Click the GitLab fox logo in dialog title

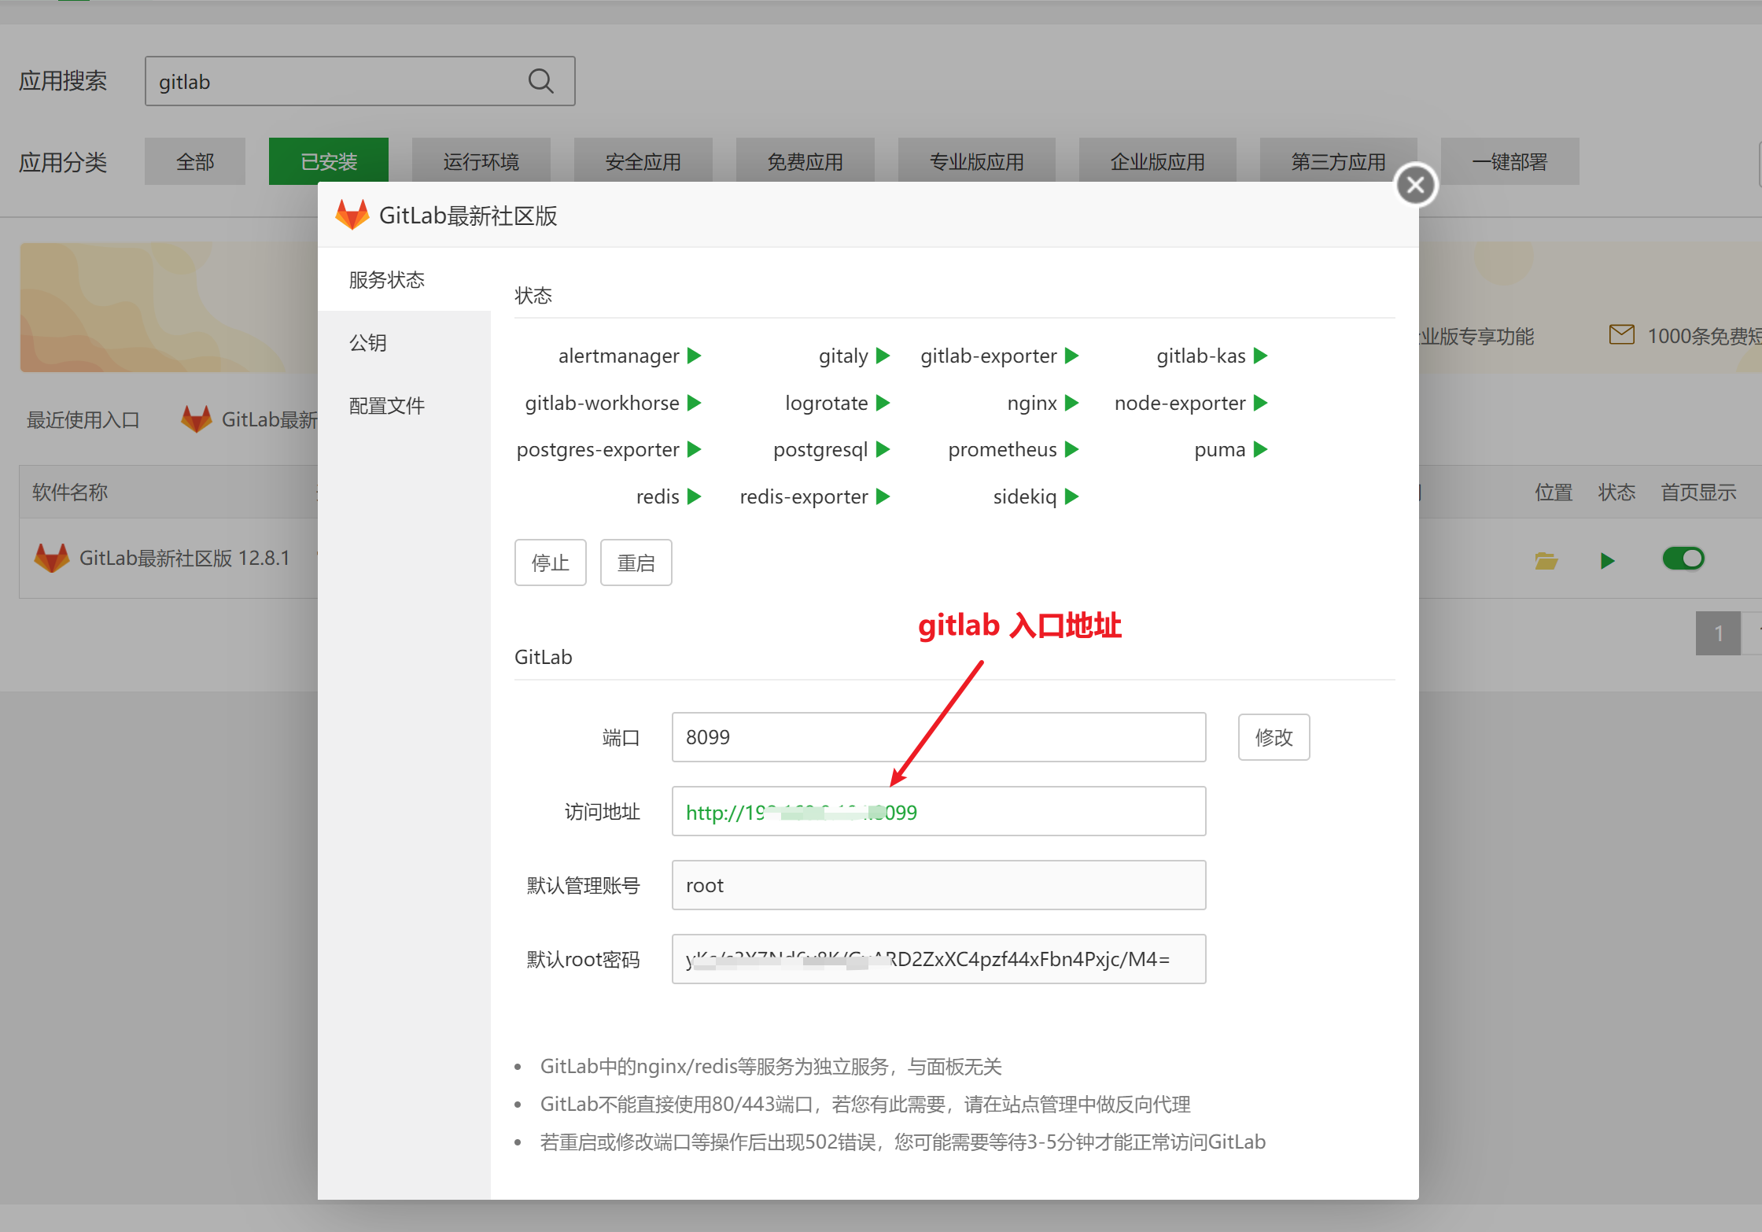coord(352,215)
